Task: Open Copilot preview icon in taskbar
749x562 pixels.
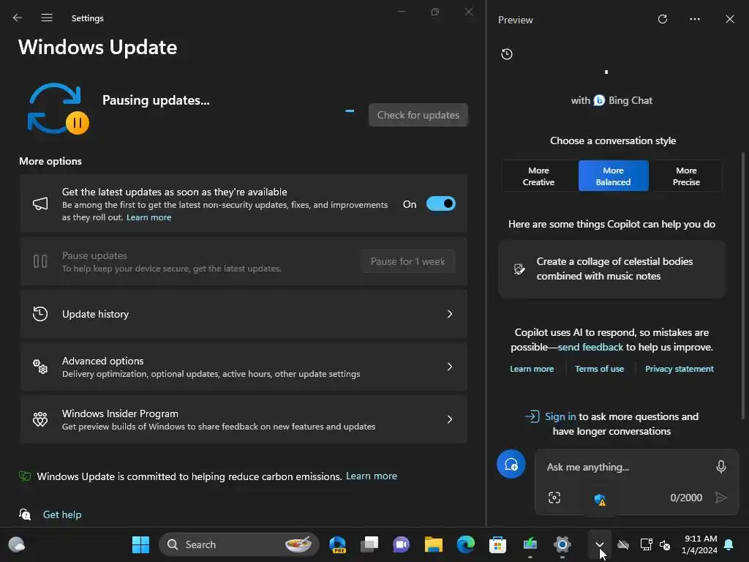Action: point(337,544)
